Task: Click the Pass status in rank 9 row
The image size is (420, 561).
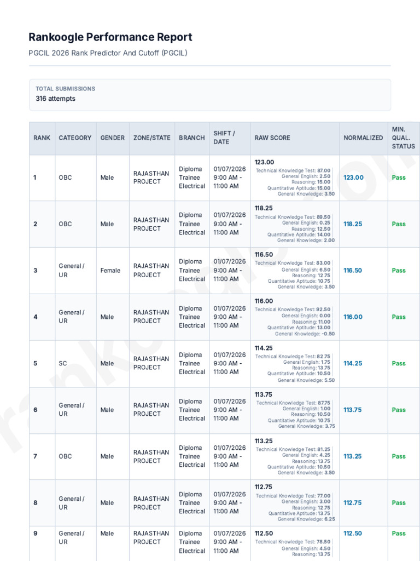Action: pyautogui.click(x=399, y=533)
